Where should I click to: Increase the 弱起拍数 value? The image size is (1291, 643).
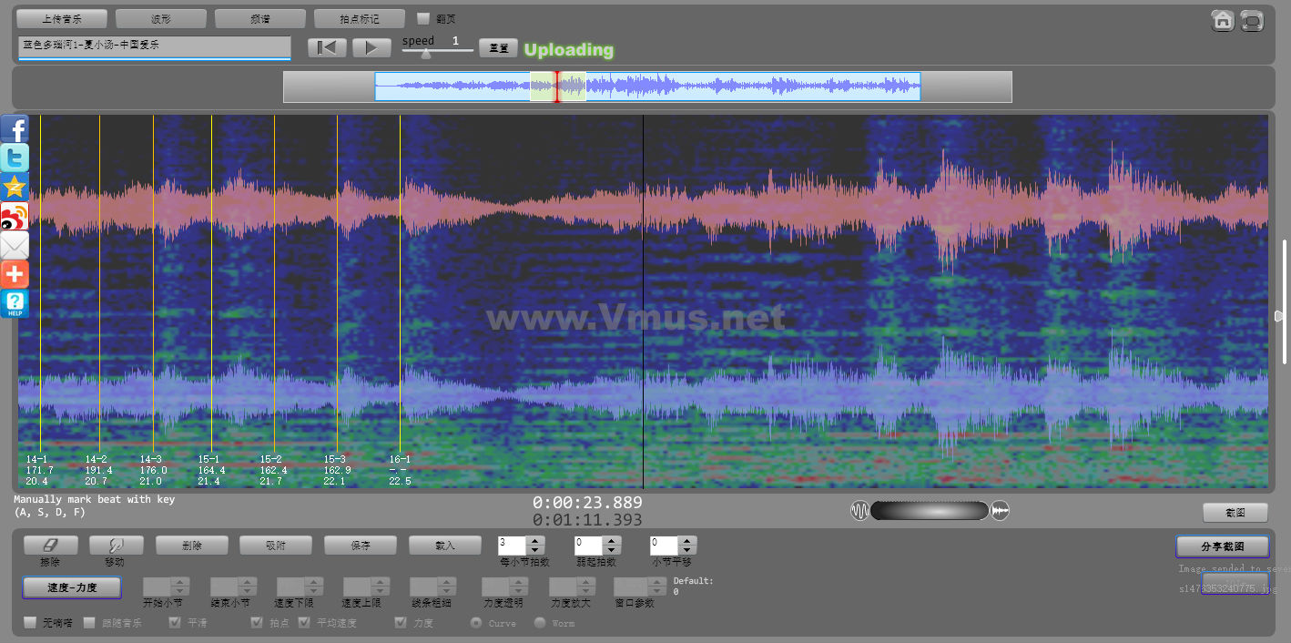click(x=612, y=541)
